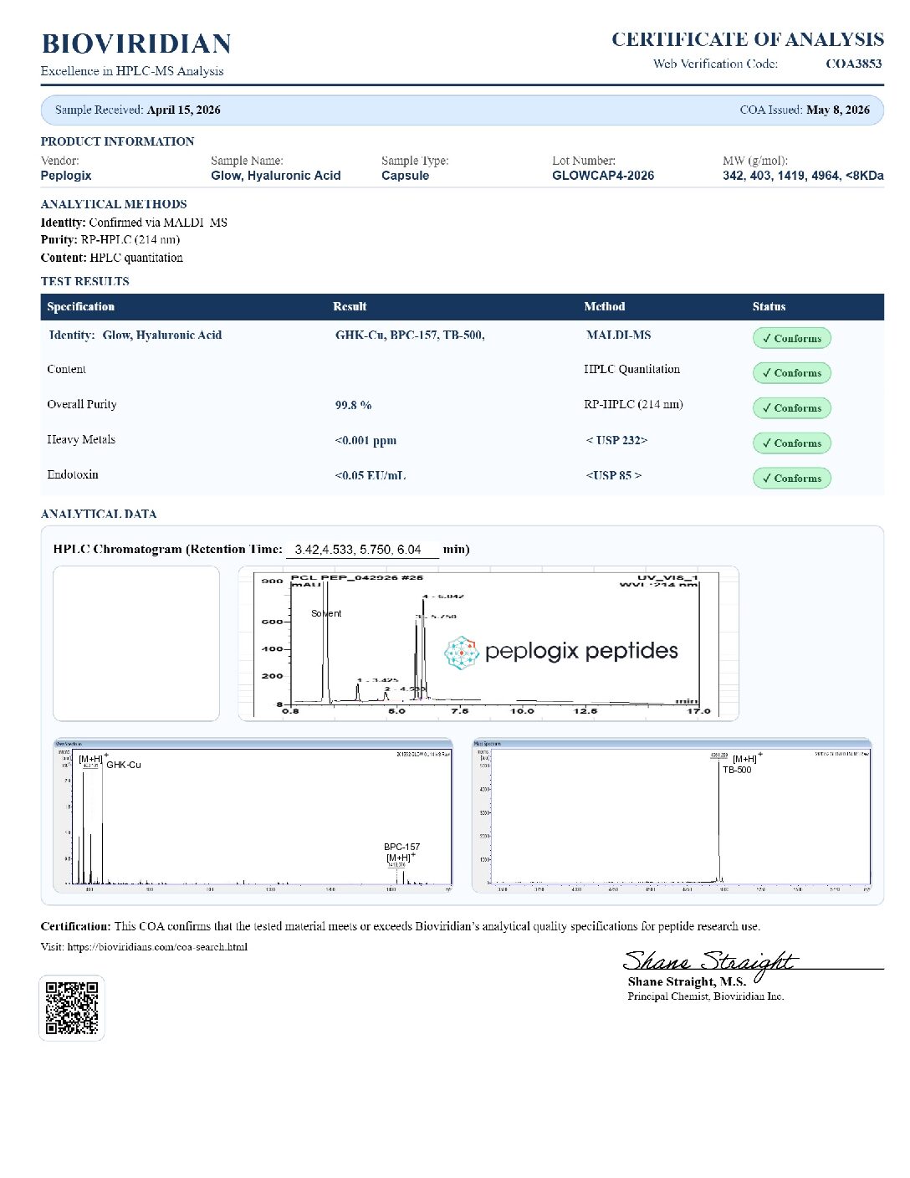This screenshot has width=910, height=1178.
Task: Click the HPLC Quantitation method cell
Action: [631, 369]
